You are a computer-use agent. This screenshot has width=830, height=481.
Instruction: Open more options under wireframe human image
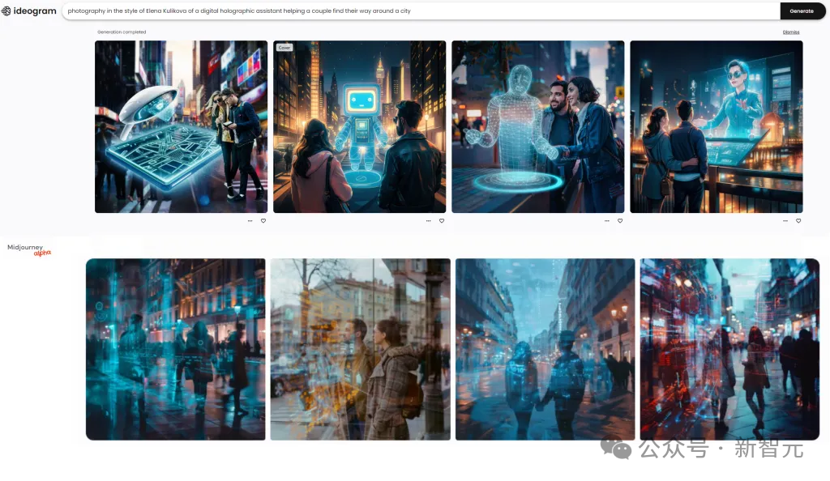[x=606, y=220]
